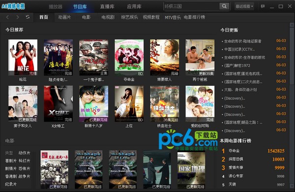
Task: Open rank 4 movie 读心专家
Action: (x=236, y=176)
